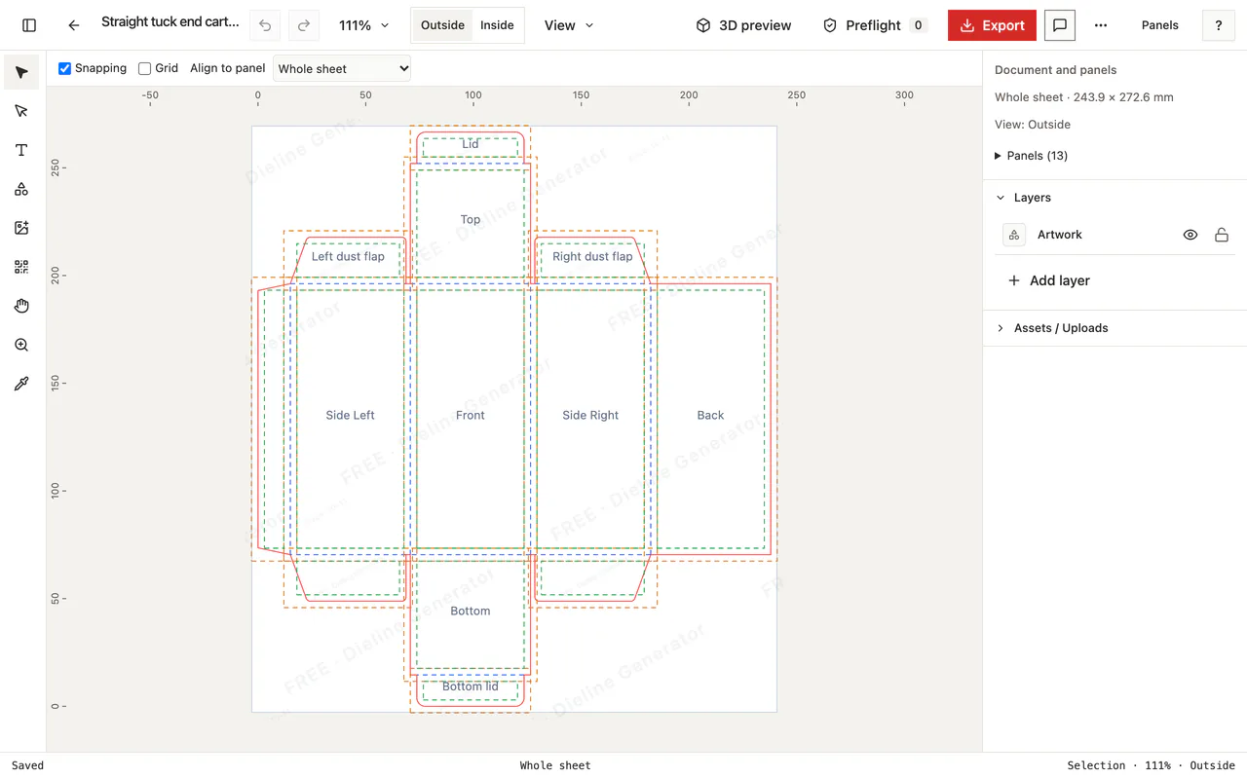The image size is (1247, 779).
Task: Click the red Export button
Action: (992, 25)
